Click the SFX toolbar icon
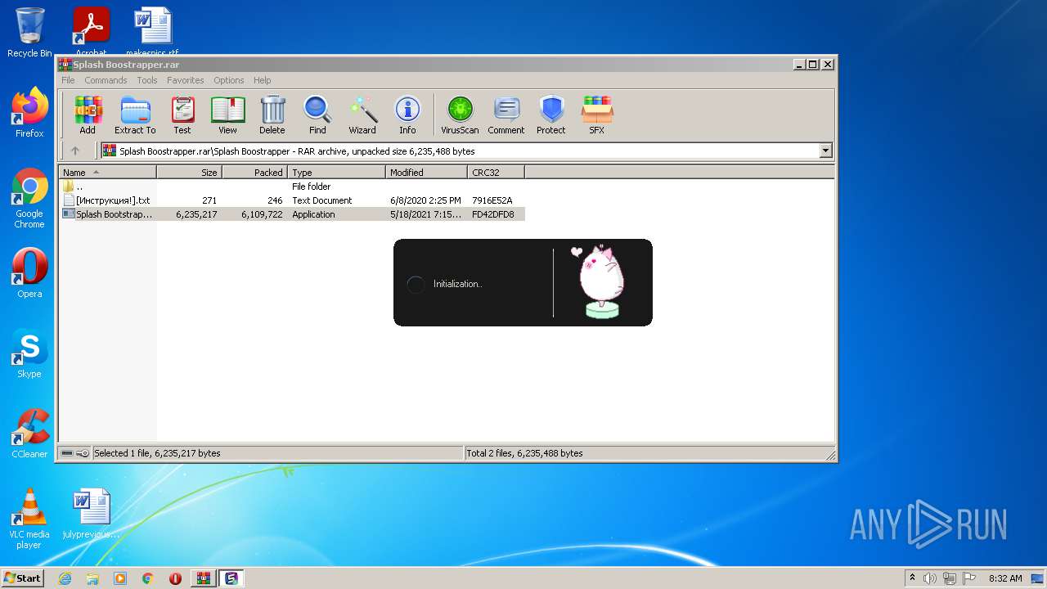The height and width of the screenshot is (589, 1047). pyautogui.click(x=597, y=115)
